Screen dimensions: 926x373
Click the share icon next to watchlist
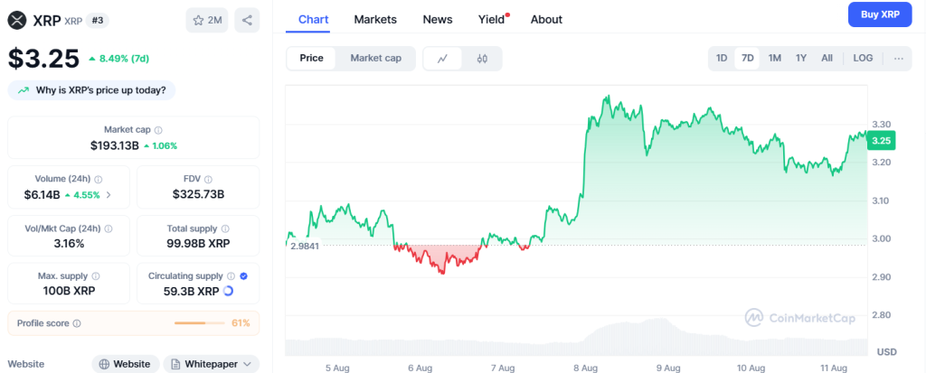246,20
